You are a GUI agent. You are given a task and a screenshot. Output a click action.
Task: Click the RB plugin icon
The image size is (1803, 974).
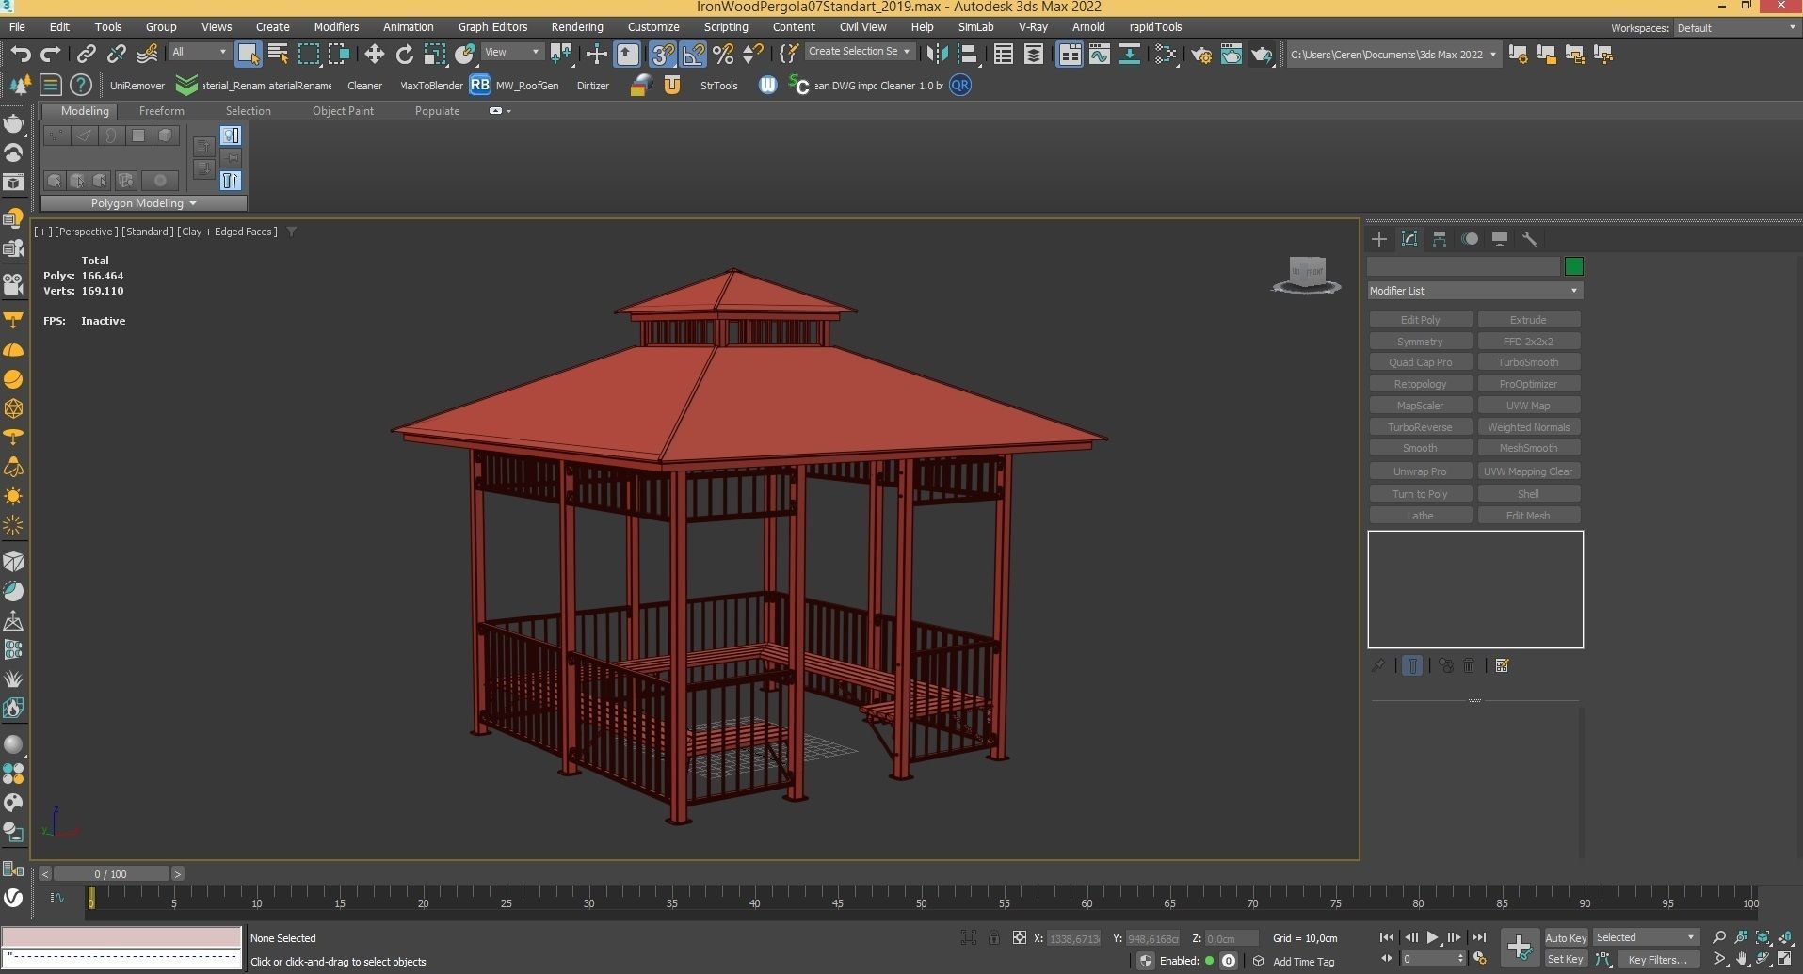coord(479,85)
